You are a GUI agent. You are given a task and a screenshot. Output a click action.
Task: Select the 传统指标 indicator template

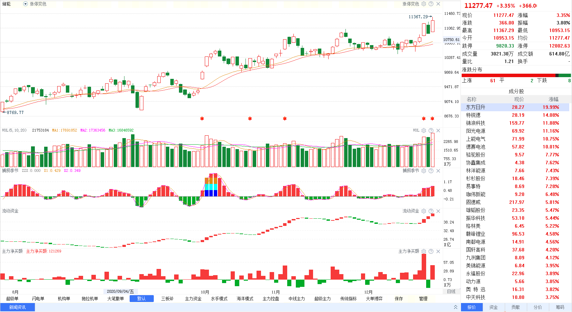click(x=348, y=299)
